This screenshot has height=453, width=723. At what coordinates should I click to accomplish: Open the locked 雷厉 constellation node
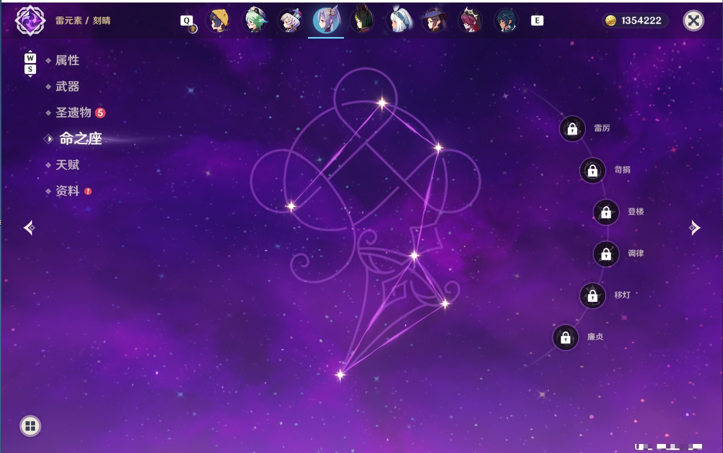(x=572, y=129)
